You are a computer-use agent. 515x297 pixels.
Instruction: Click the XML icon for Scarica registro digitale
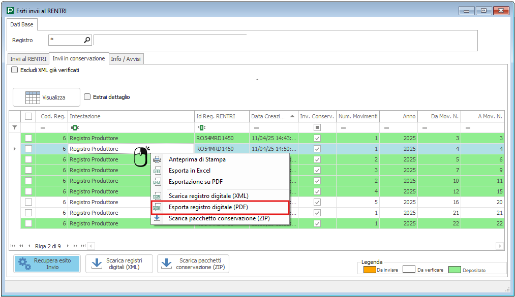pos(158,196)
